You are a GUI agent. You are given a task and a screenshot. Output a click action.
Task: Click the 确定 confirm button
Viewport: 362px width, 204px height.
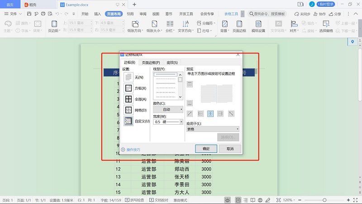[206, 149]
